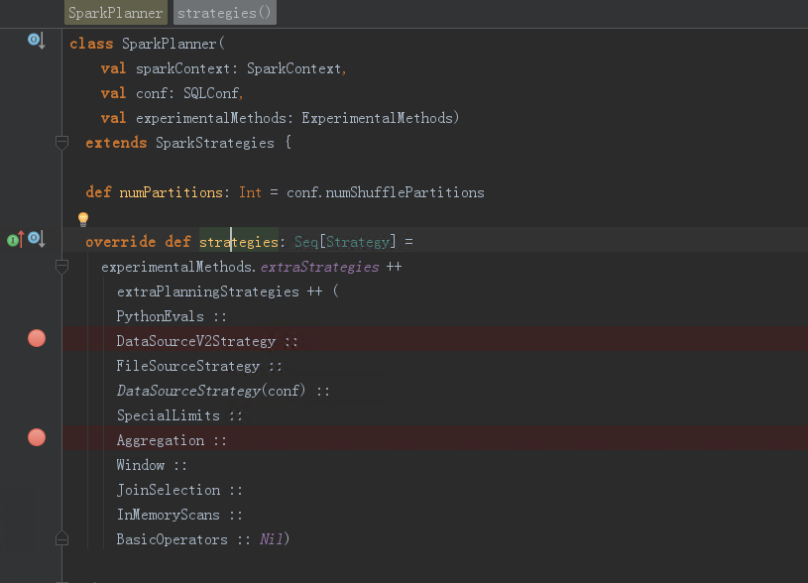Collapse the strategies method fold marker at experimentalMethods line
The image size is (808, 583).
click(x=61, y=267)
